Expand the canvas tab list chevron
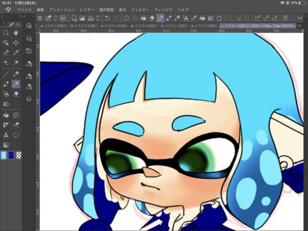308x231 pixels. [300, 26]
